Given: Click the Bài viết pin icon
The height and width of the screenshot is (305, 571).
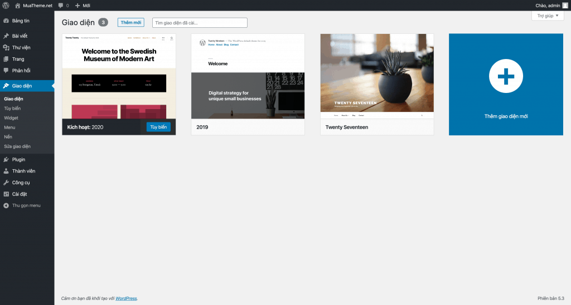Looking at the screenshot, I should click(6, 36).
